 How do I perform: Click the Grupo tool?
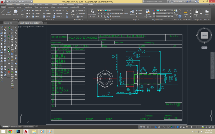click(175, 13)
